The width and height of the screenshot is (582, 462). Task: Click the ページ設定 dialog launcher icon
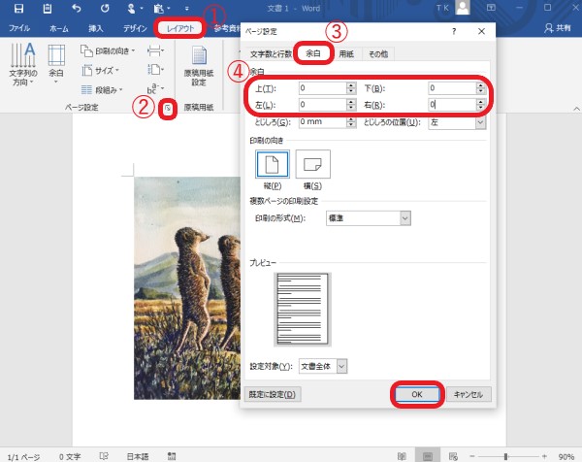pyautogui.click(x=167, y=109)
